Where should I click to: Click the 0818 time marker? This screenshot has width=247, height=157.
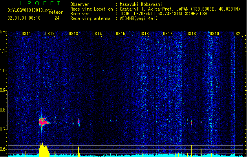(x=191, y=34)
